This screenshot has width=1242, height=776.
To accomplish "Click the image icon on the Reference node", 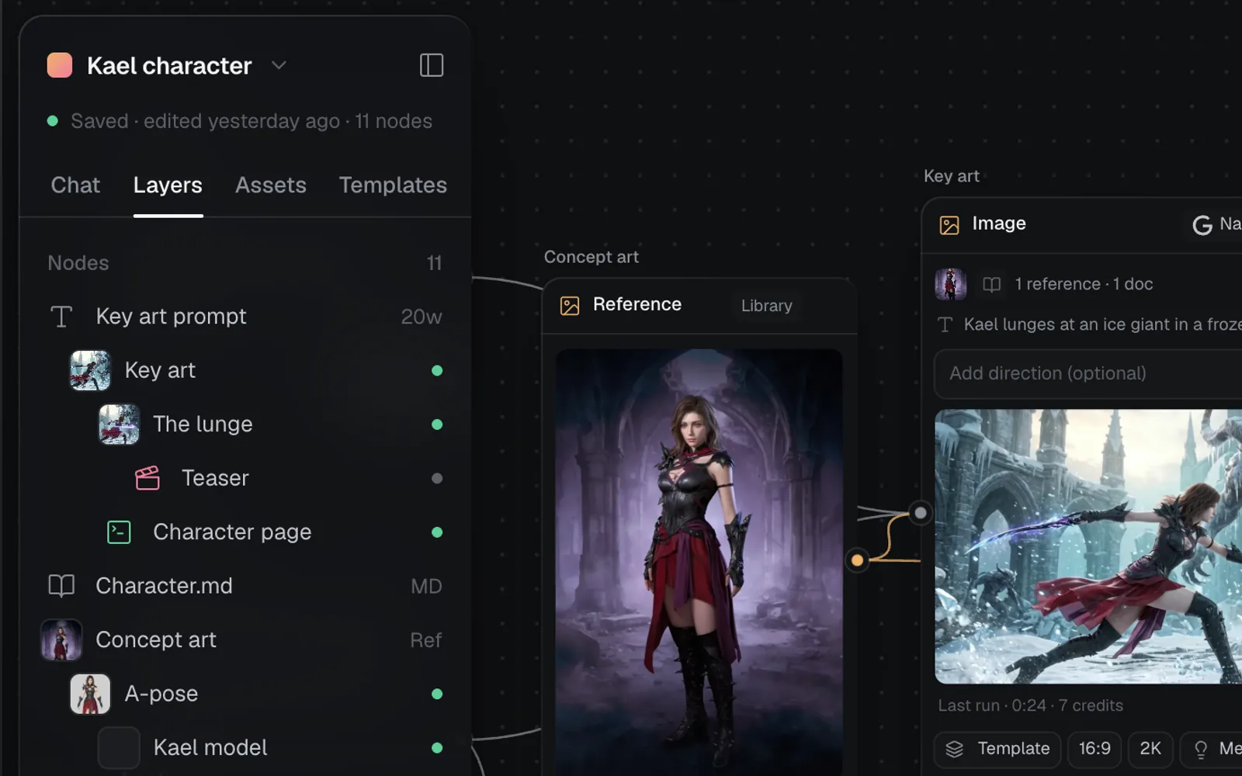I will click(x=570, y=306).
